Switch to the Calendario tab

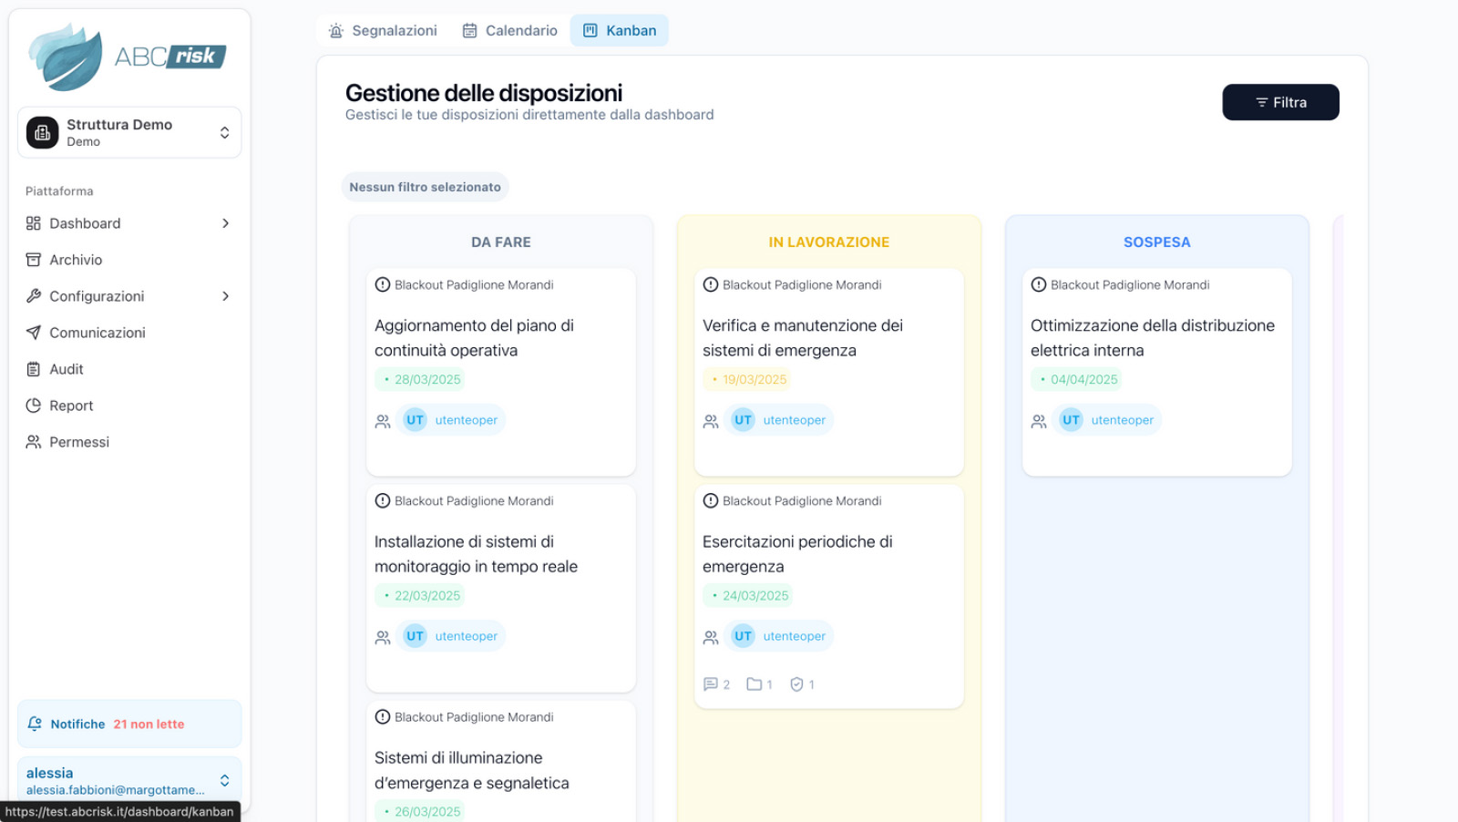coord(509,31)
